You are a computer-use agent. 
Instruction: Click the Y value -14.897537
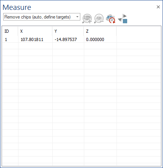(x=66, y=39)
